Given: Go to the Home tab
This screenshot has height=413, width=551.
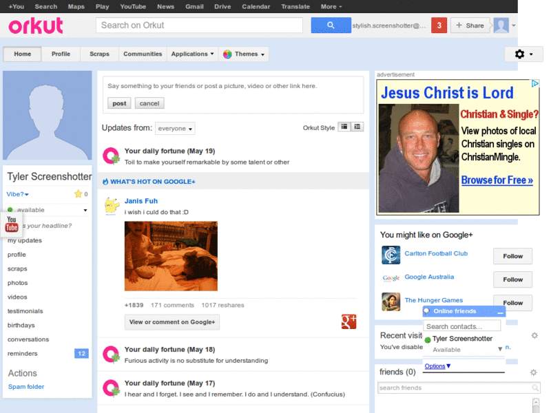Looking at the screenshot, I should click(23, 54).
